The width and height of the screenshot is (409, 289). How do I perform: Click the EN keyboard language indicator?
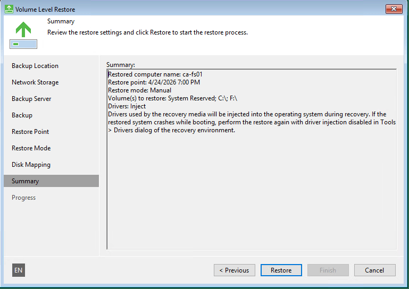pos(19,270)
